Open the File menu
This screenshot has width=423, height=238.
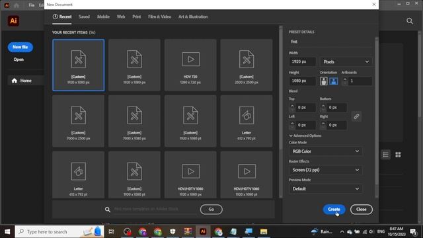click(x=32, y=5)
